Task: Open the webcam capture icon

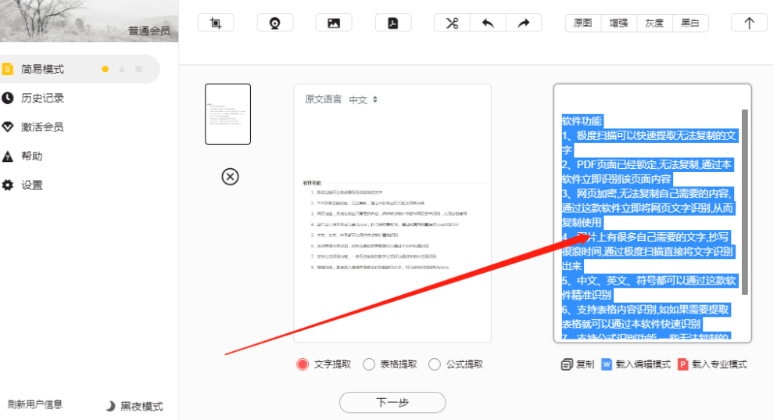Action: (x=274, y=23)
